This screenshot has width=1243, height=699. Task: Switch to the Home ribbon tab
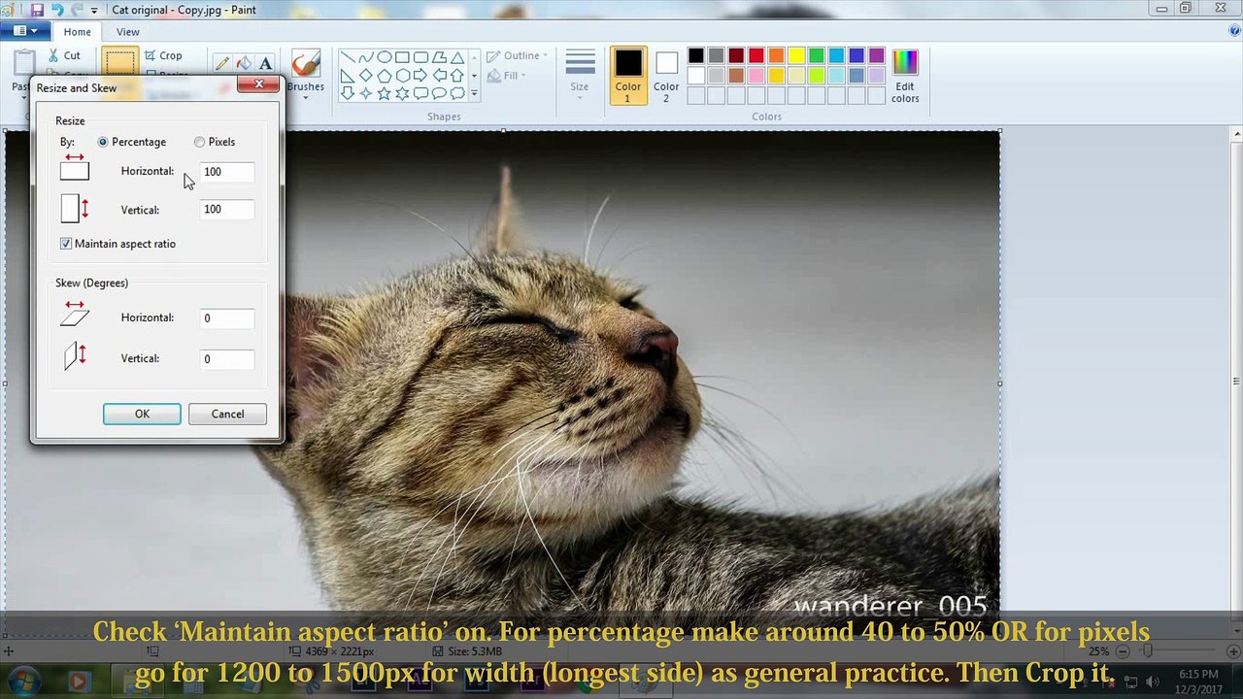(77, 32)
